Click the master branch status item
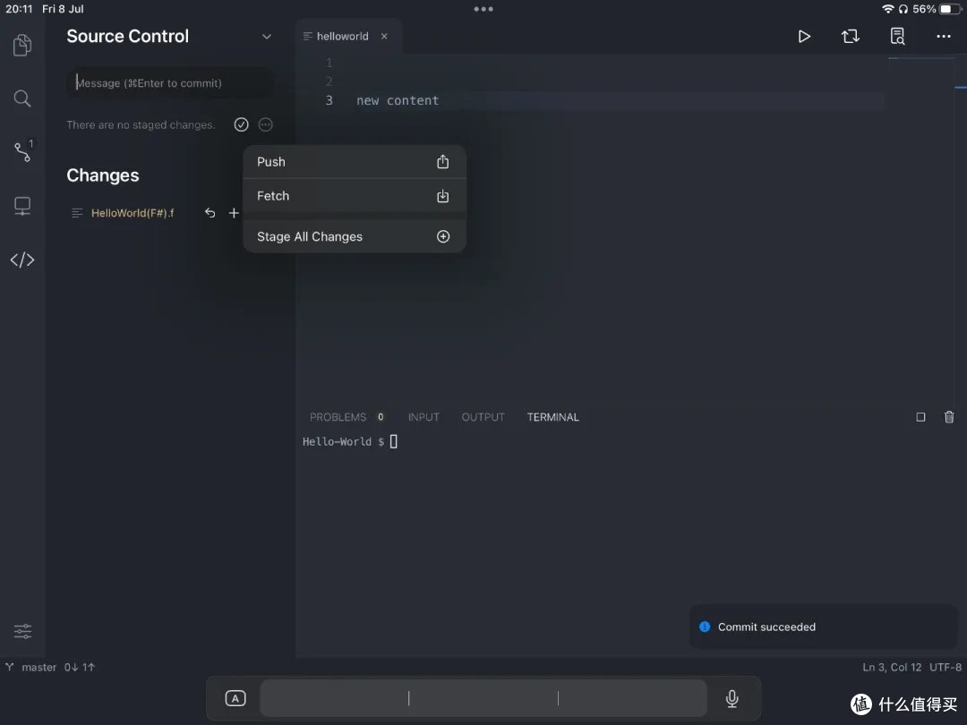 tap(31, 667)
